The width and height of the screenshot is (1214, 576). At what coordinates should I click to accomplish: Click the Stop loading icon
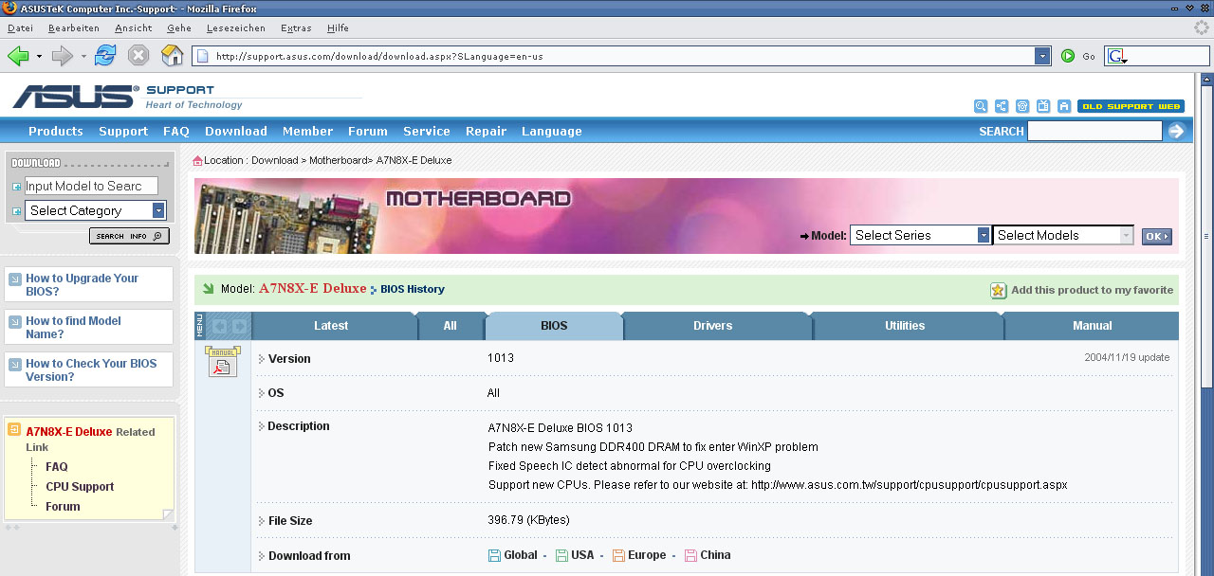[x=138, y=56]
